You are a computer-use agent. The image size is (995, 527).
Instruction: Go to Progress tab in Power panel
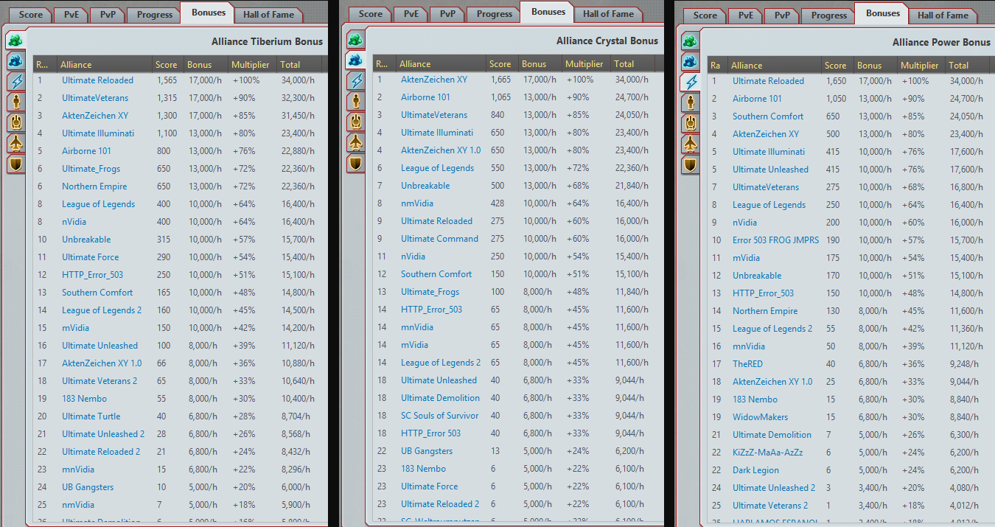pos(829,15)
